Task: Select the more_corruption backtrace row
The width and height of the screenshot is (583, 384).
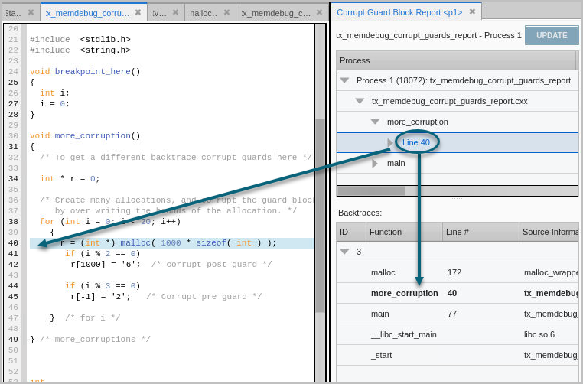Action: point(404,293)
